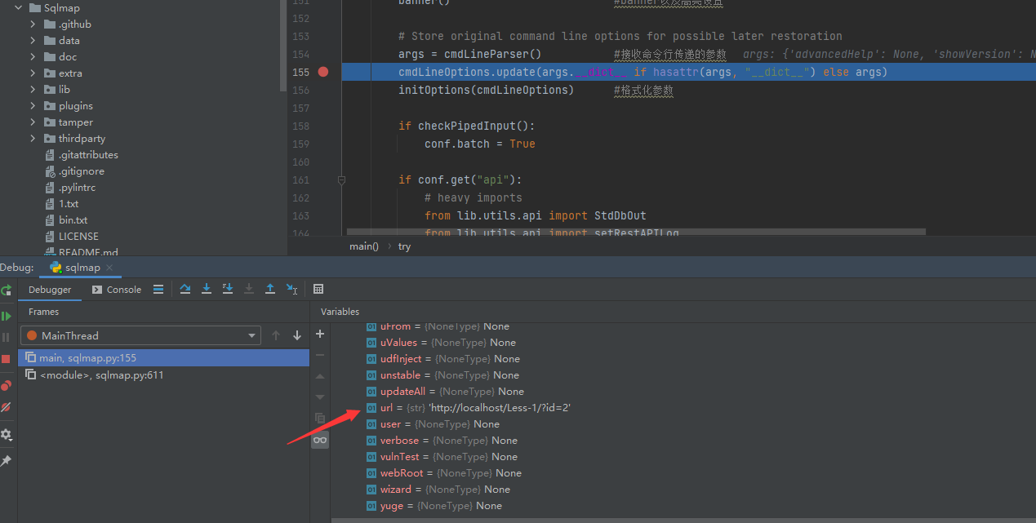
Task: Select the uValues variable row
Action: pos(683,343)
